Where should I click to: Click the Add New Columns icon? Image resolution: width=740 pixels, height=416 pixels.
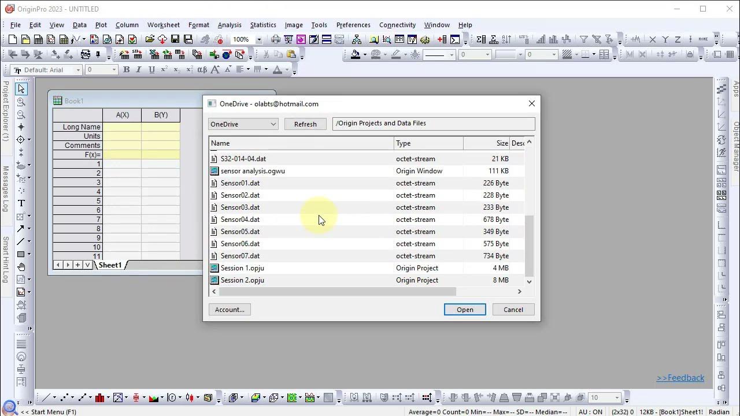pos(442,40)
